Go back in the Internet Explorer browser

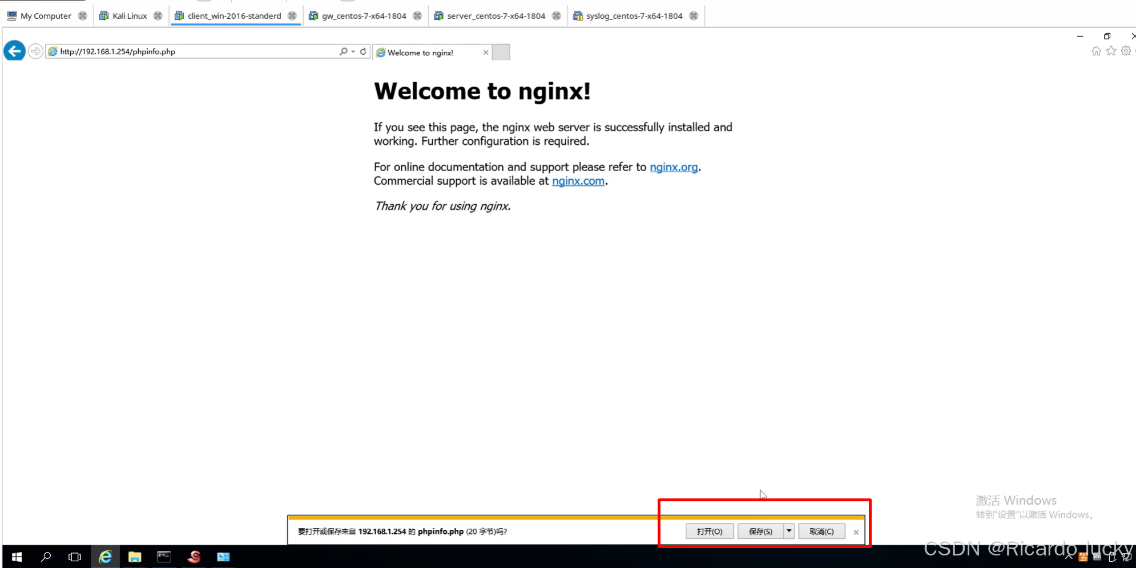(x=14, y=51)
